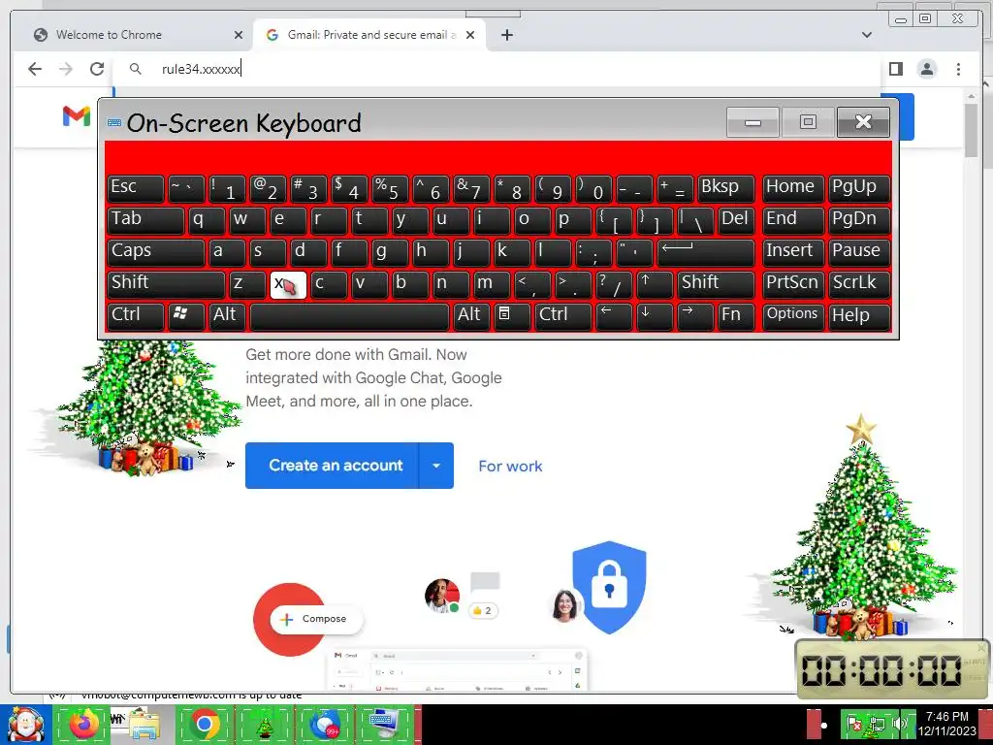Image resolution: width=993 pixels, height=745 pixels.
Task: Open the chat app with 99+ badge
Action: click(x=325, y=725)
